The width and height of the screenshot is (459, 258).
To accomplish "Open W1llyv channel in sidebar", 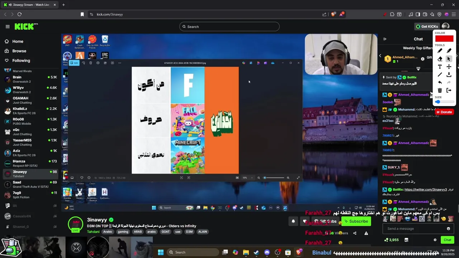I will coord(30,90).
